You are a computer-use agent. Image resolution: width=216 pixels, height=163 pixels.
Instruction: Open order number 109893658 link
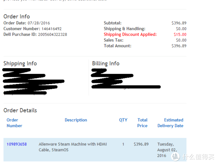[17, 144]
